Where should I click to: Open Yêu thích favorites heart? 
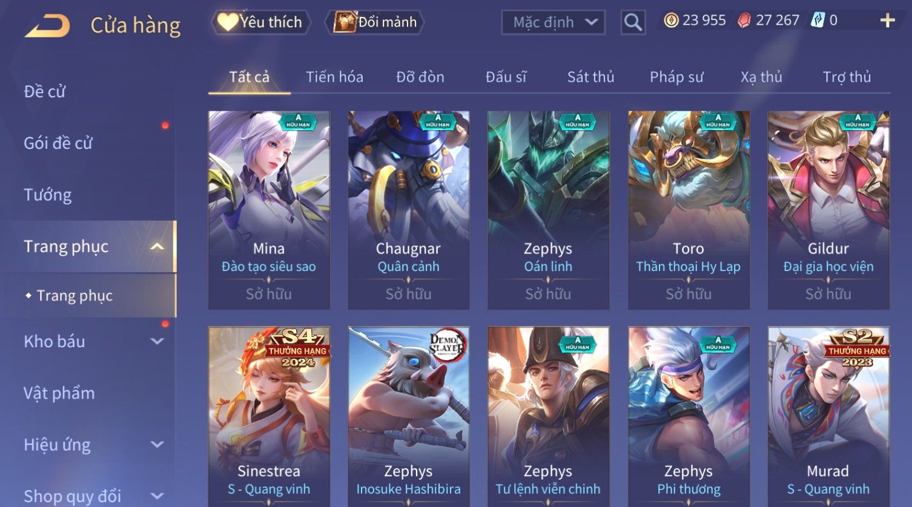(228, 22)
